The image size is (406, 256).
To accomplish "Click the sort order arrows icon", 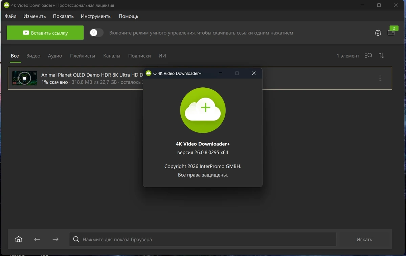I will (x=381, y=56).
